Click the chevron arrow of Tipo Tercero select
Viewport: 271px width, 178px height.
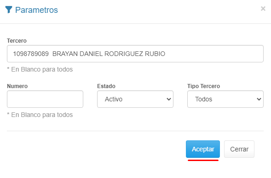point(259,99)
